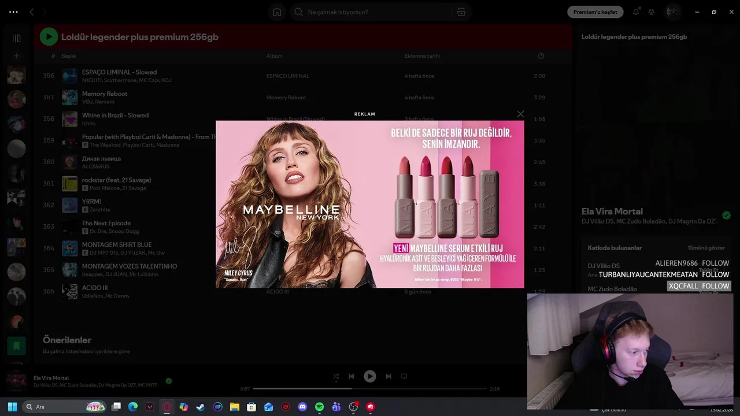Screen dimensions: 740x416
Task: Go forward with the right arrow
Action: pos(45,12)
